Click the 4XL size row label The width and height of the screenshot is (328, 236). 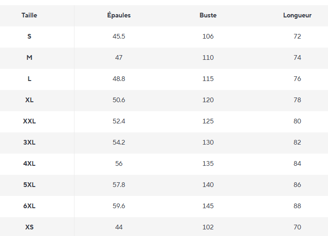tap(29, 163)
